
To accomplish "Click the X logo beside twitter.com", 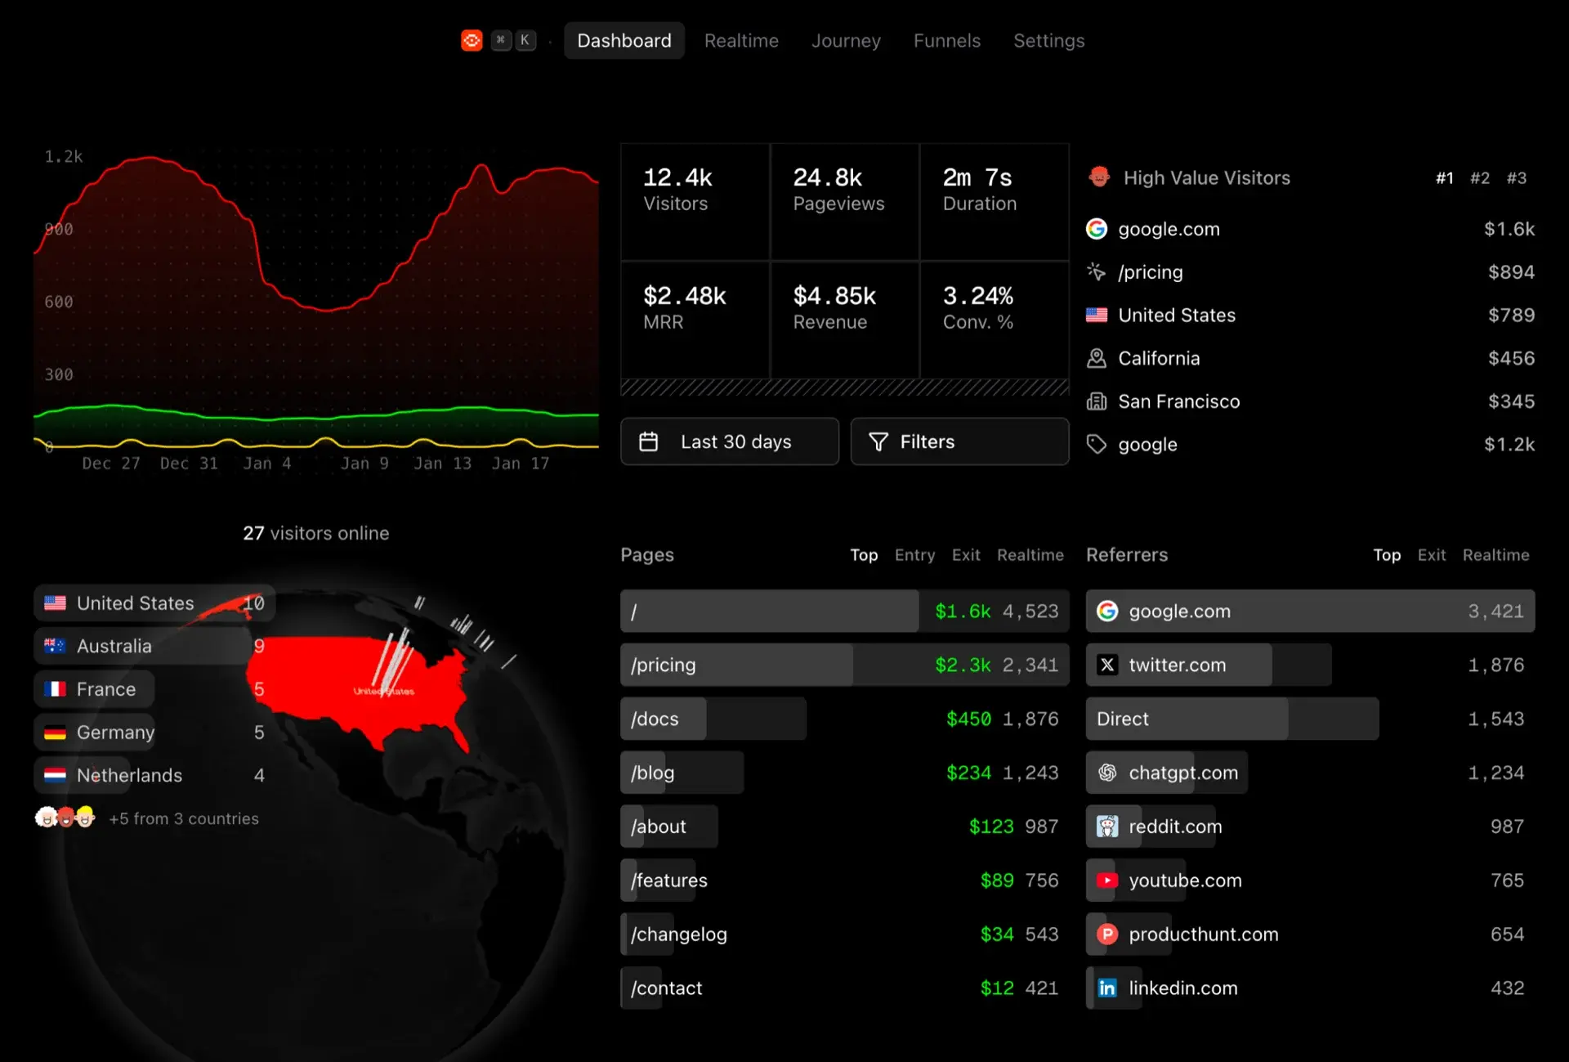I will click(x=1107, y=665).
